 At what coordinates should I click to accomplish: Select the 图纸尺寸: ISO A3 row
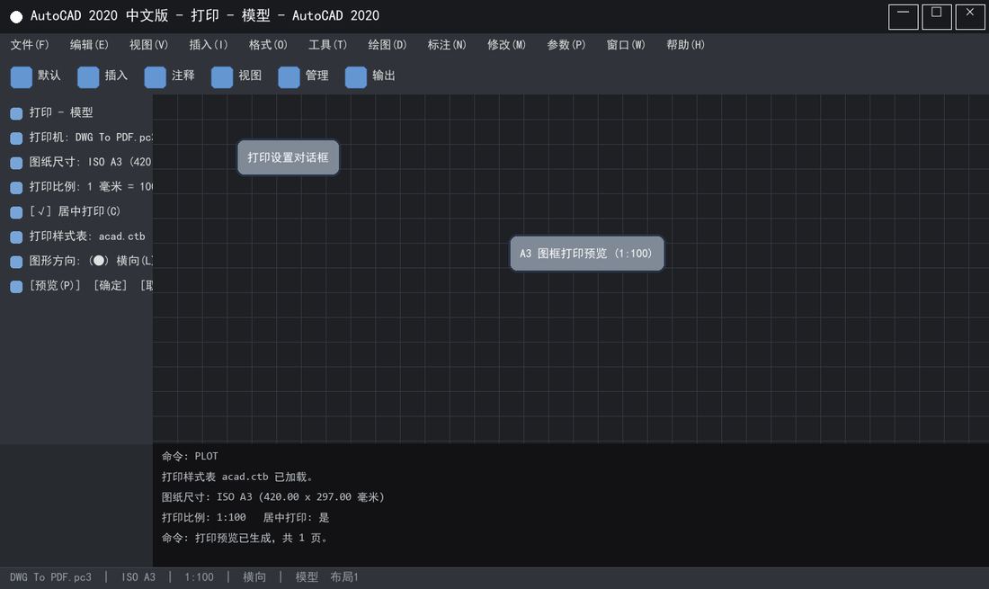[91, 162]
